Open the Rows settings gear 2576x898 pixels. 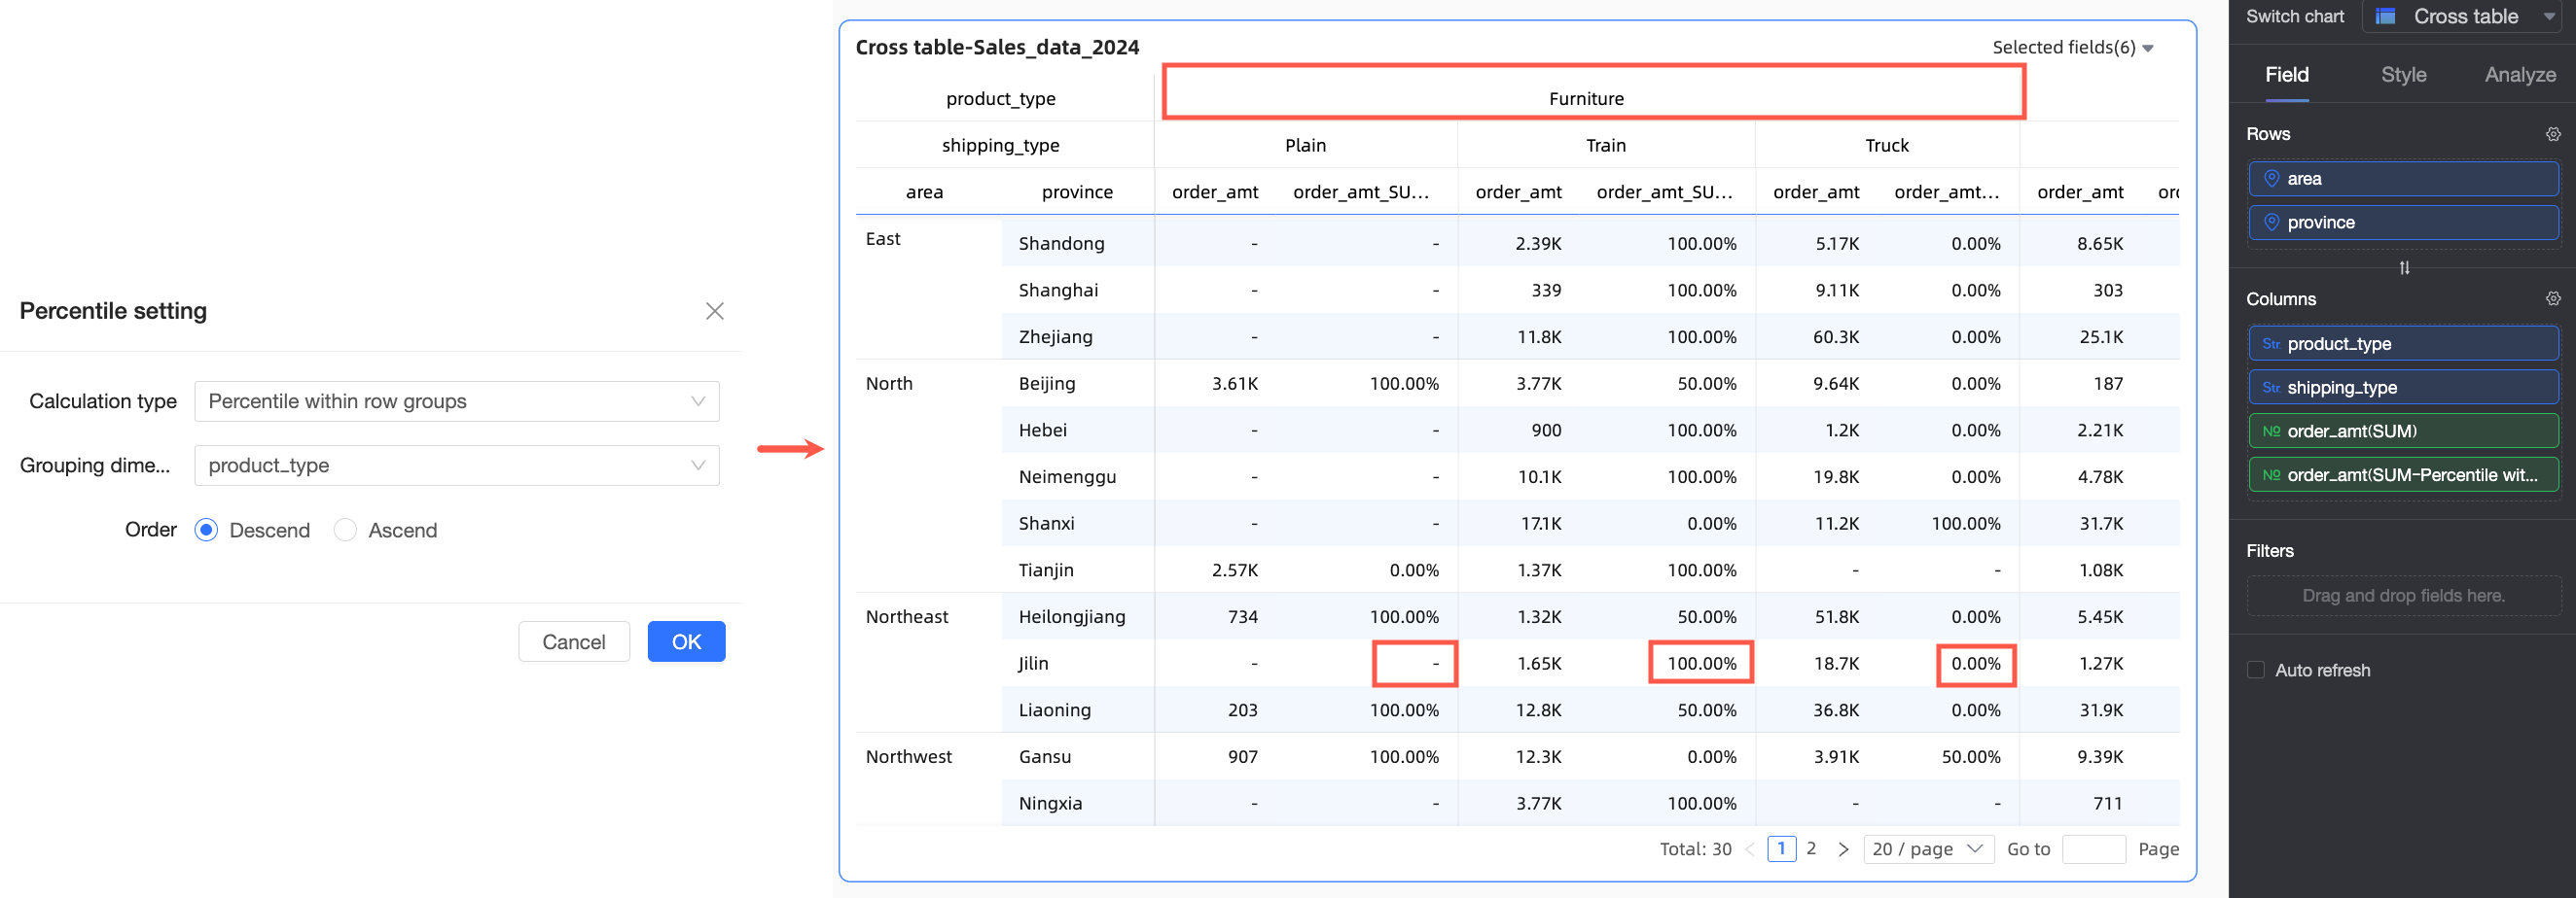[2553, 134]
